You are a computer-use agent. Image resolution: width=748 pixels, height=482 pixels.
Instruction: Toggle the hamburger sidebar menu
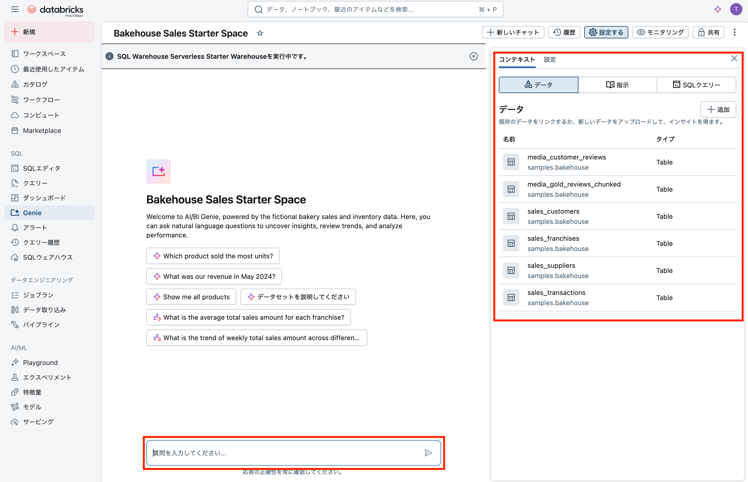click(15, 9)
